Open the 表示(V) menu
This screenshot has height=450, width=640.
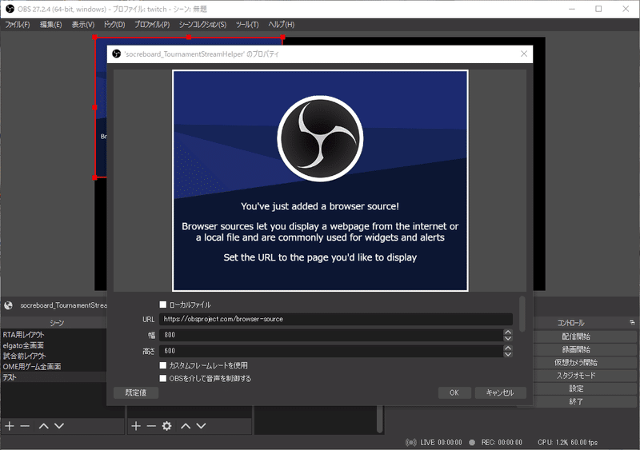[x=83, y=25]
